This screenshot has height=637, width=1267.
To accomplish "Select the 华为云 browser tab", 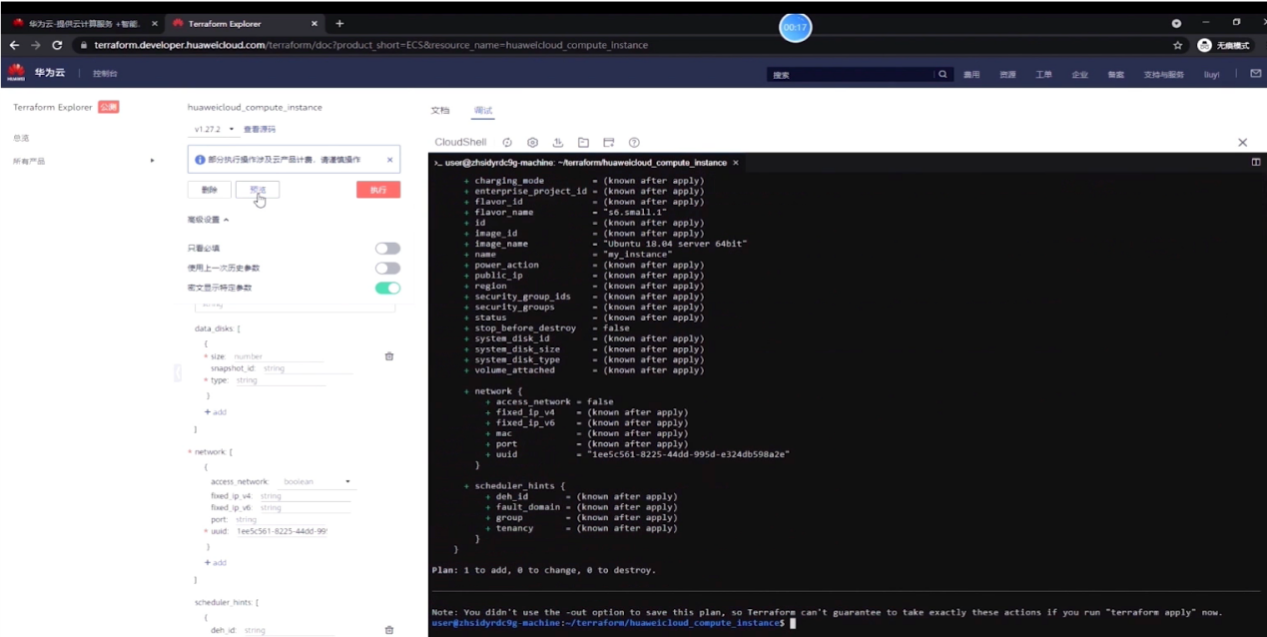I will click(x=84, y=23).
